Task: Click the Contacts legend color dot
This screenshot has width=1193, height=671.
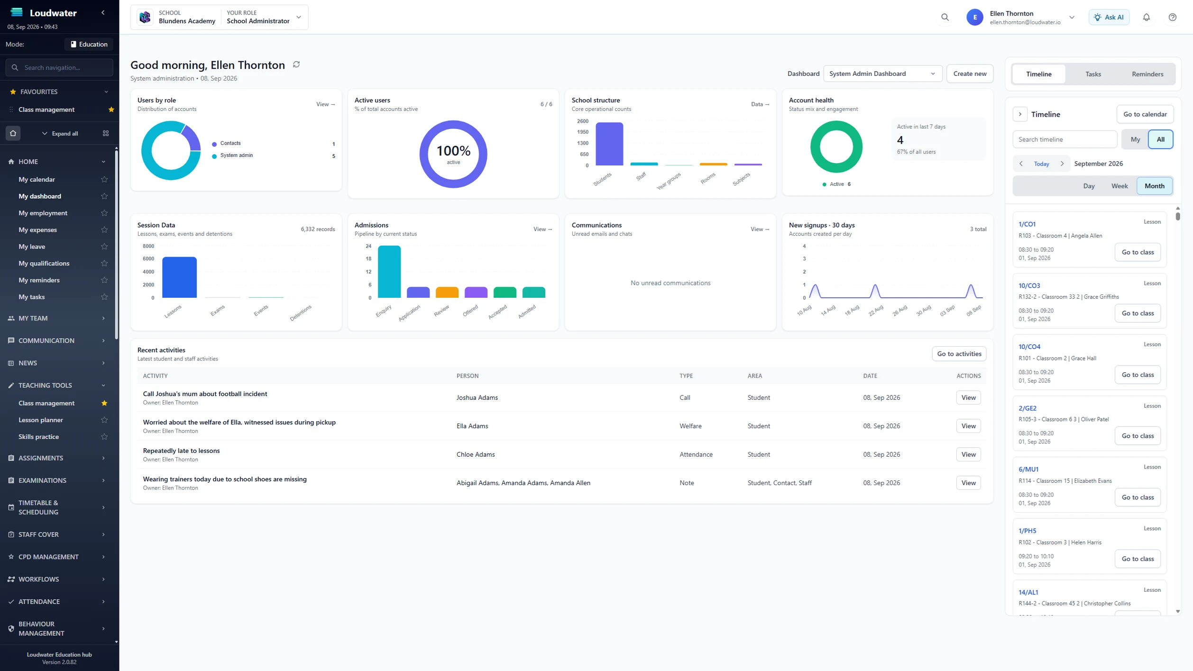Action: point(214,144)
